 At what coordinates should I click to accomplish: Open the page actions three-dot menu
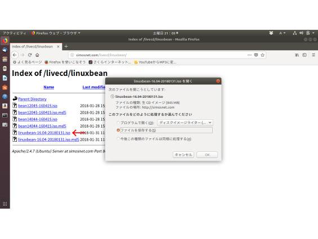249,55
